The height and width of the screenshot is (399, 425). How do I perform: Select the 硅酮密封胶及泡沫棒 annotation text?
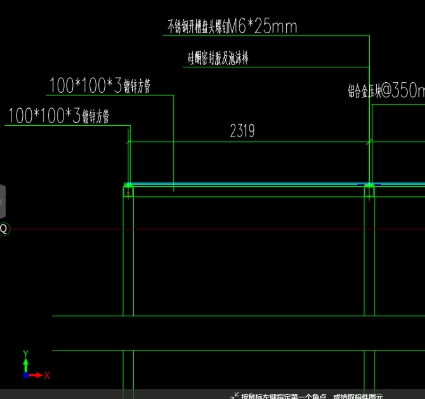[218, 58]
